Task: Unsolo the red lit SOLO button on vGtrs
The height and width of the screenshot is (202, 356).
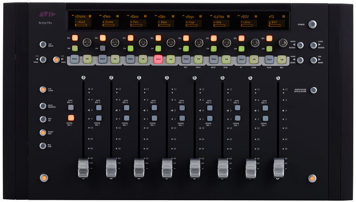Action: [x=158, y=59]
